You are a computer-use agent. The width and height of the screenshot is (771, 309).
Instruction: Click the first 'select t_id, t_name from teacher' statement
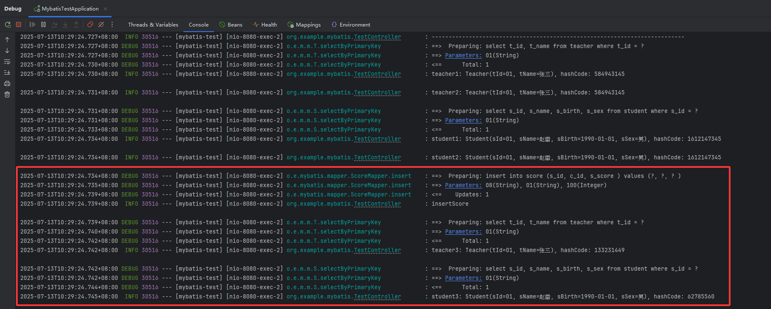click(564, 46)
